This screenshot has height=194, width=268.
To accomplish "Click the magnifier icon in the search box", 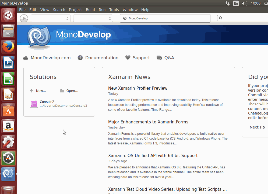I will tap(221, 18).
